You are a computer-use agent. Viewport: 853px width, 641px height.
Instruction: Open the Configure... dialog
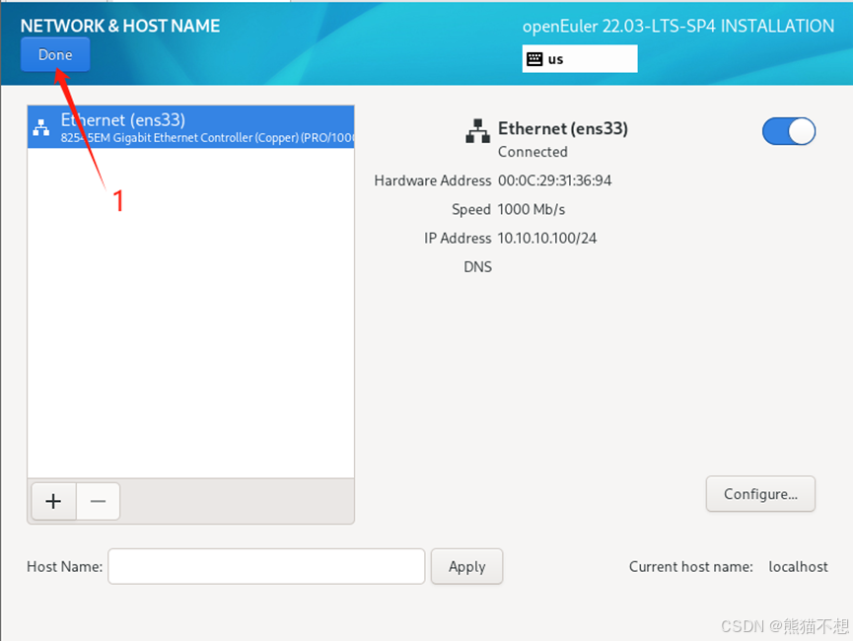(760, 494)
